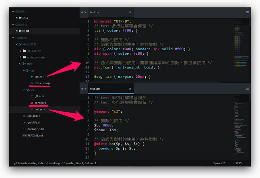This screenshot has width=260, height=178.
Task: Open the bottom pane tab options menu icon
Action: click(247, 89)
